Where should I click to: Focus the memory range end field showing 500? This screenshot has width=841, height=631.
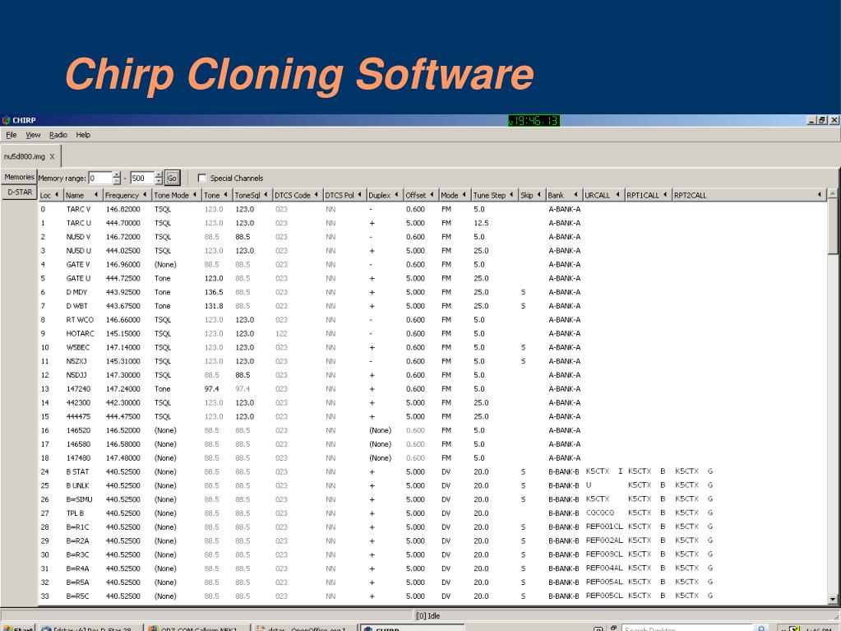coord(142,179)
